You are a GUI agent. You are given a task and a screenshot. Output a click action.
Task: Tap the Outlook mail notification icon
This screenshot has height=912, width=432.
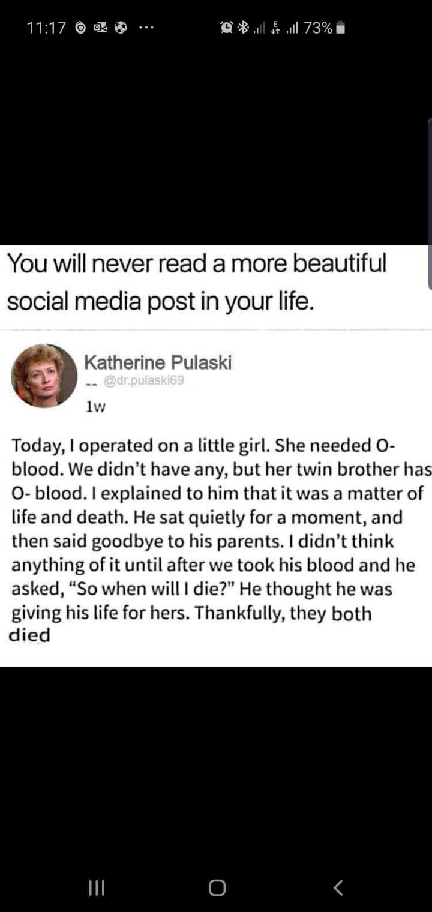click(101, 28)
